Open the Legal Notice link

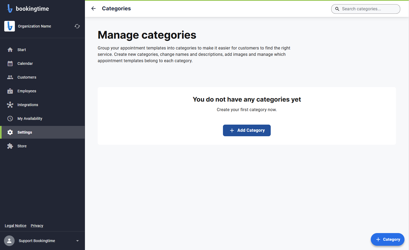coord(16,226)
